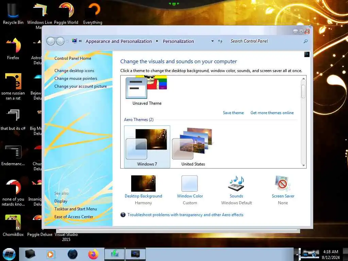Open Taskbar and Start Menu link
Screen dimensions: 348x261
[x=76, y=209]
